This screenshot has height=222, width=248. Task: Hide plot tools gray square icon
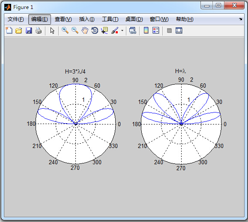(x=169, y=30)
